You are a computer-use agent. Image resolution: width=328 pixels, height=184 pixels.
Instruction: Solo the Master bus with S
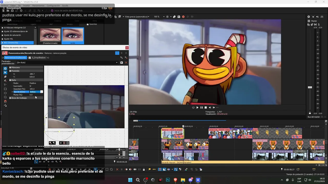[319, 25]
